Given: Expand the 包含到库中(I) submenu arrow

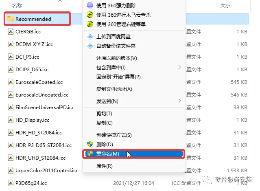Looking at the screenshot, I should [179, 67].
